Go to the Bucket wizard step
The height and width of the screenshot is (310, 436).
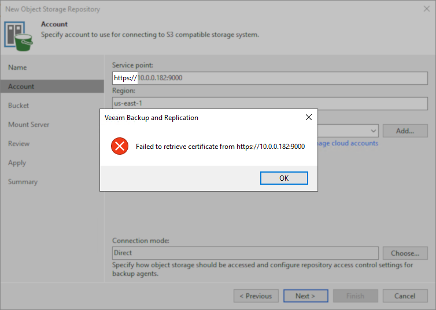click(x=19, y=106)
